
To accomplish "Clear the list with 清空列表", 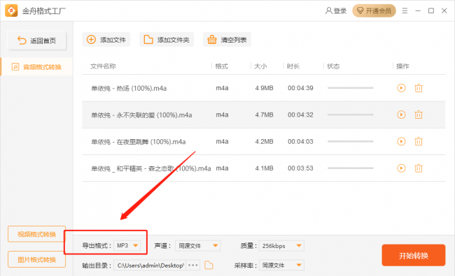I will [227, 40].
